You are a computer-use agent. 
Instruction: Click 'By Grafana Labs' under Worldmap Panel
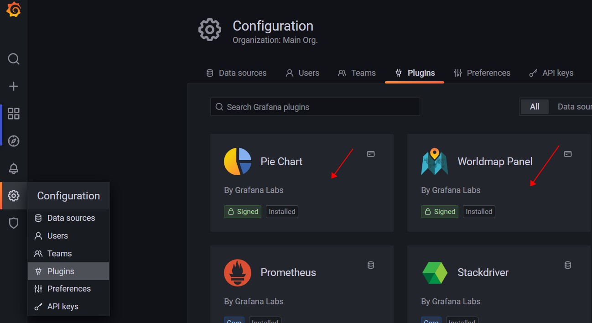point(451,190)
